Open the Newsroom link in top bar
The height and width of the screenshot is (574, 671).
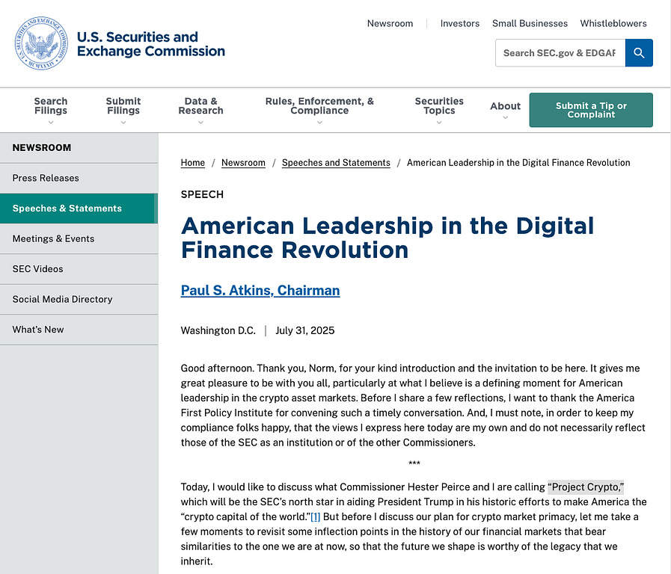click(390, 23)
